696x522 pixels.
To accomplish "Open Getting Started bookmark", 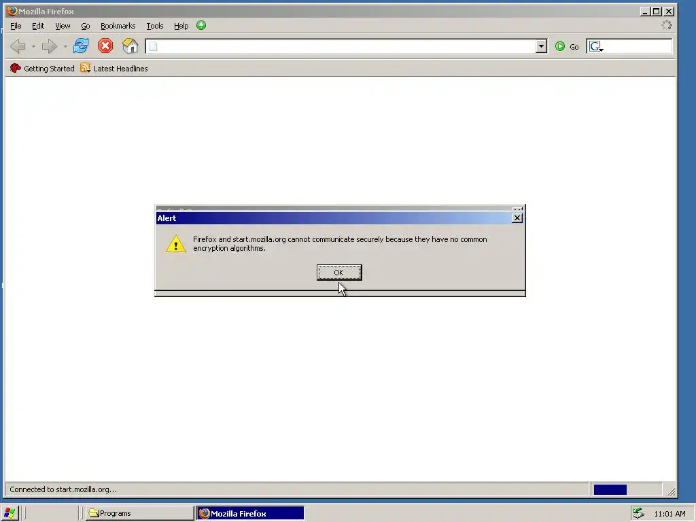I will 42,69.
